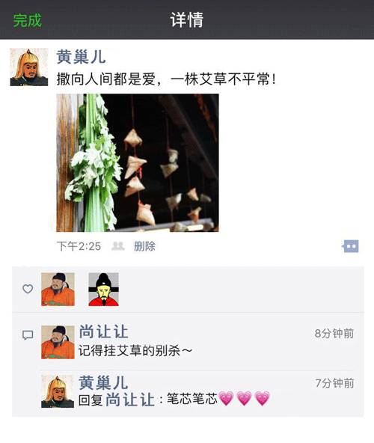Tap the visibility people icon near timestamp
374x443 pixels.
[x=118, y=246]
